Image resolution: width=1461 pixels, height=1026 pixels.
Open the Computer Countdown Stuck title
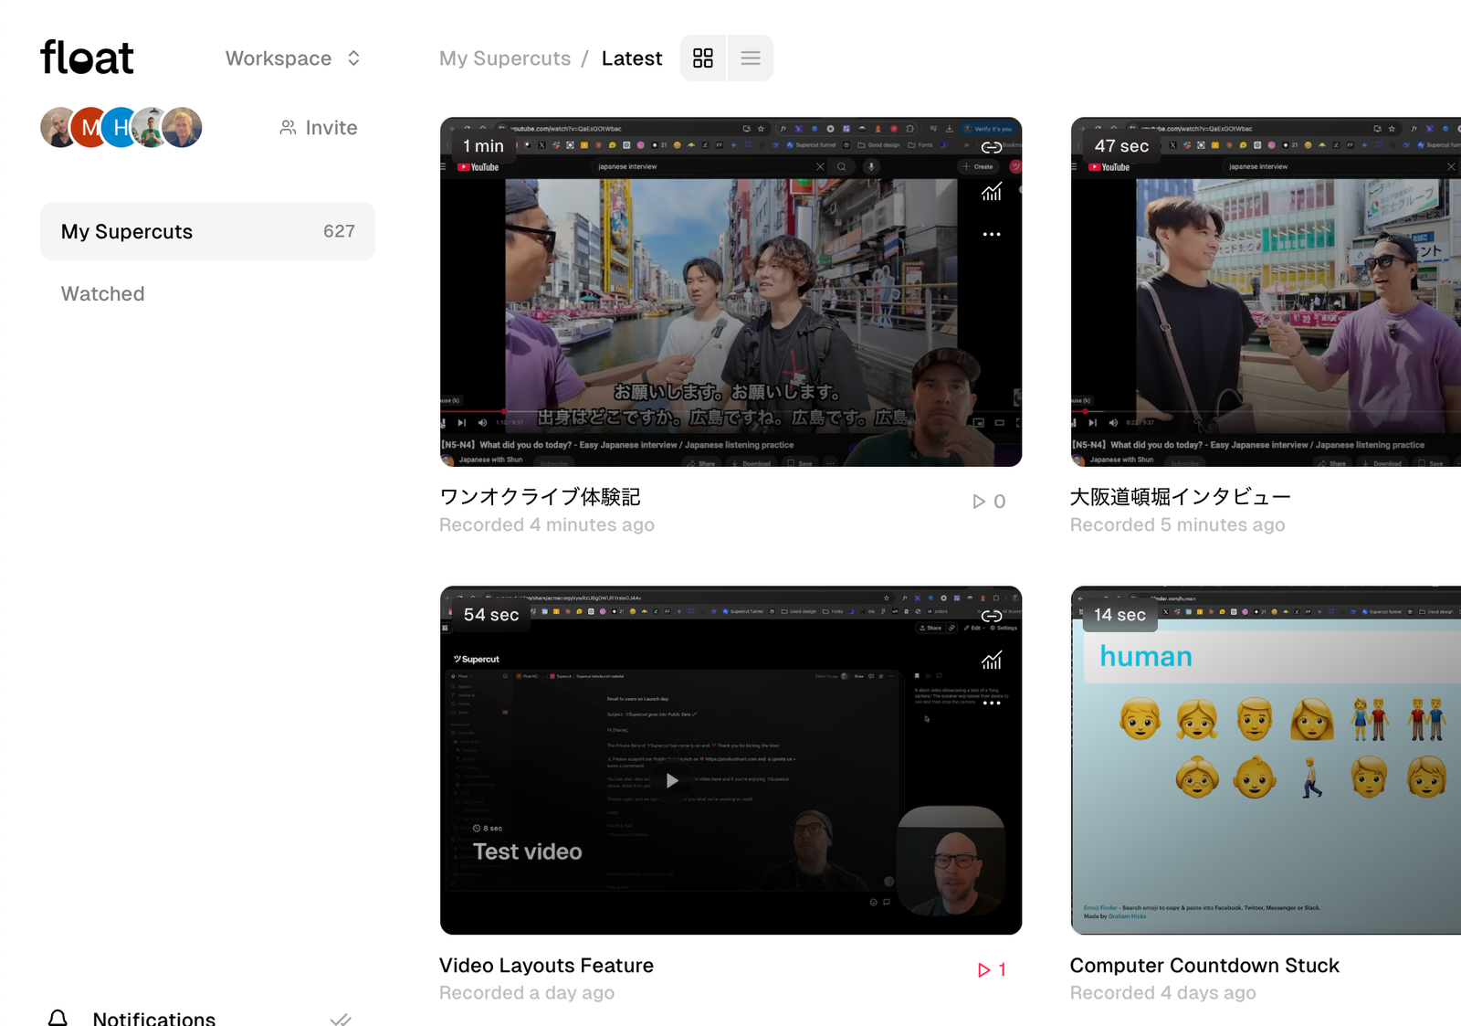pyautogui.click(x=1204, y=966)
